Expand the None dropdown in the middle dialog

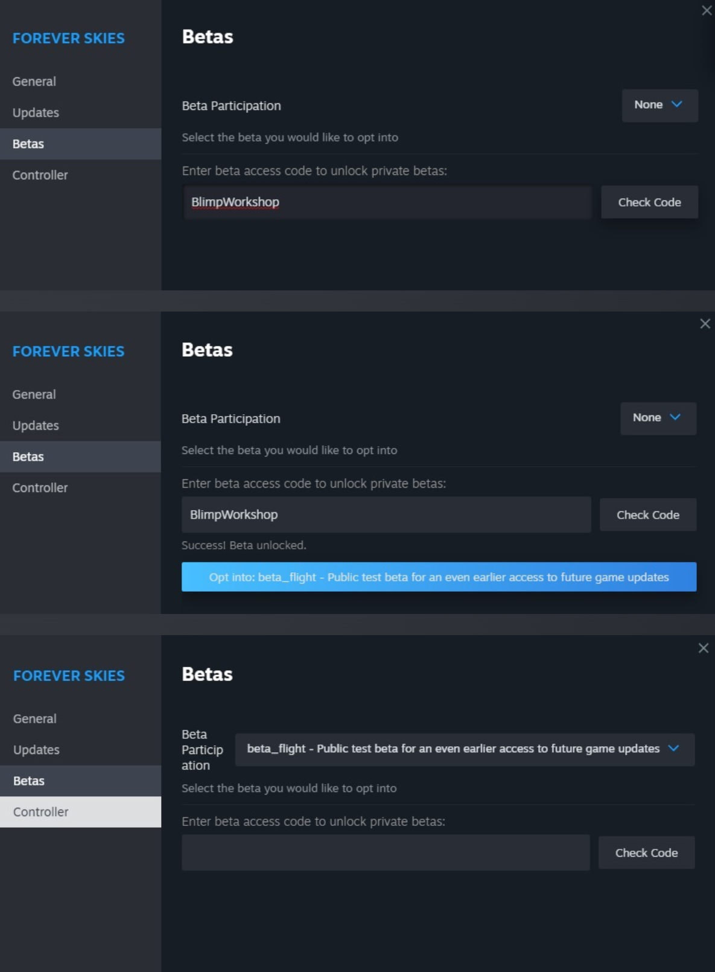click(658, 418)
